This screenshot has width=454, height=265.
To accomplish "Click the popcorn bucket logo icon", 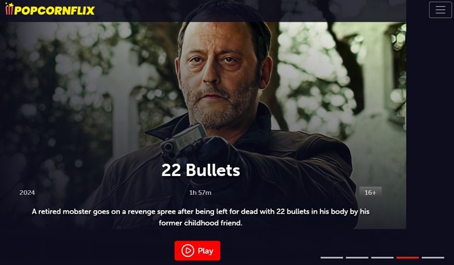I will (x=9, y=9).
